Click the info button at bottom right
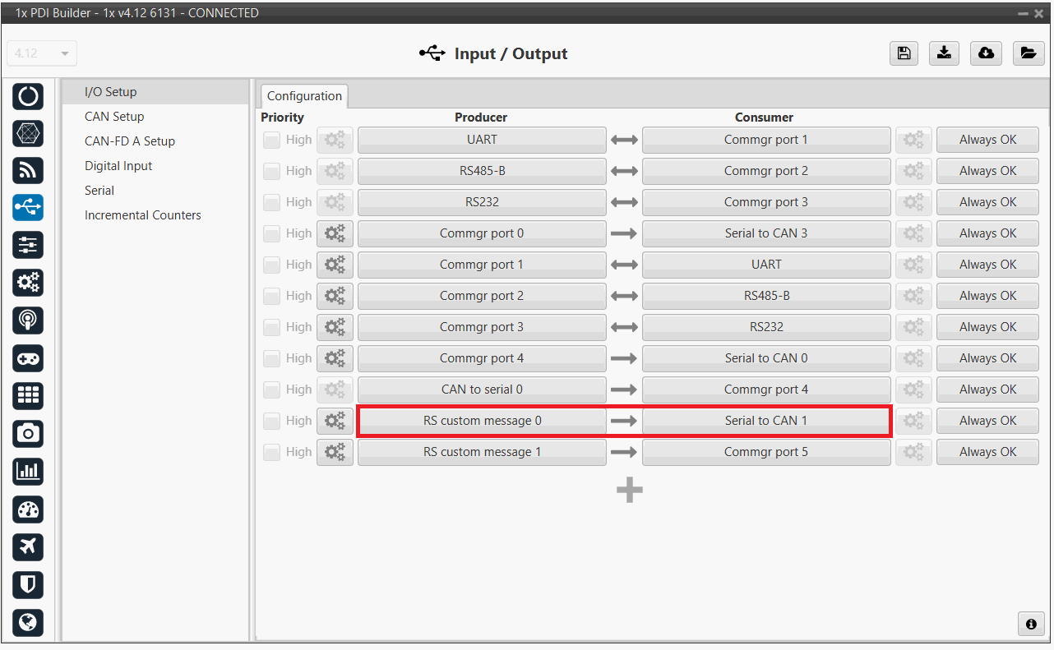 (x=1030, y=624)
